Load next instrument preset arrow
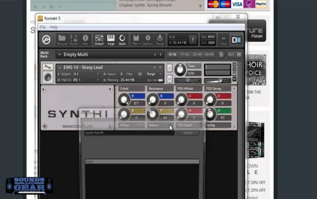317x199 pixels. 160,68
